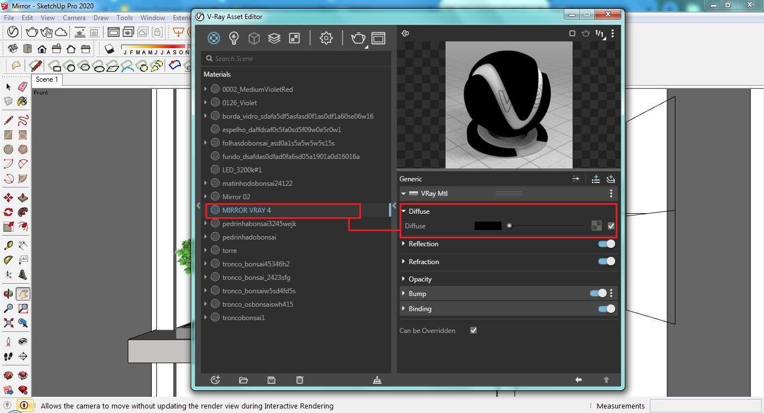Click the Diffuse black color swatch
Viewport: 764px width, 413px height.
click(x=488, y=226)
